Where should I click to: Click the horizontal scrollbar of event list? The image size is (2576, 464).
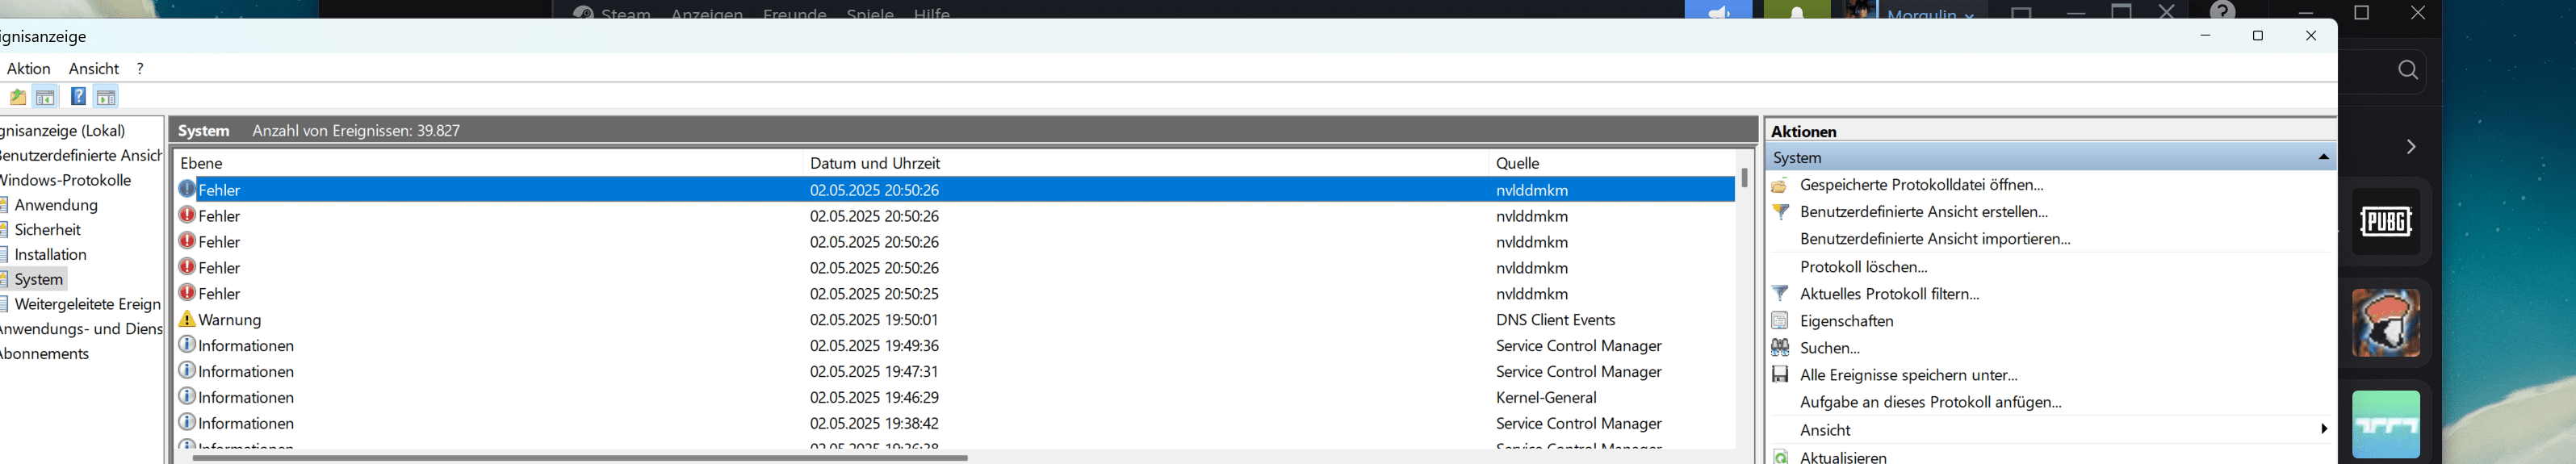tap(580, 458)
